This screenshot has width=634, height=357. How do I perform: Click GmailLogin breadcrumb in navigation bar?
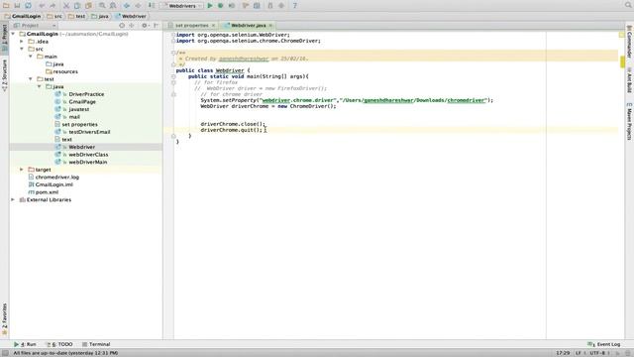click(x=23, y=16)
